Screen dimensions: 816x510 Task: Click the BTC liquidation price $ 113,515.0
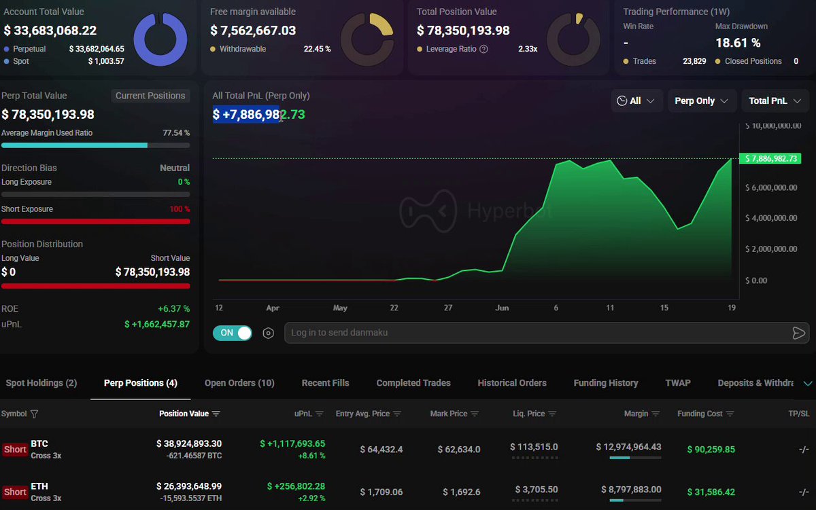(534, 447)
